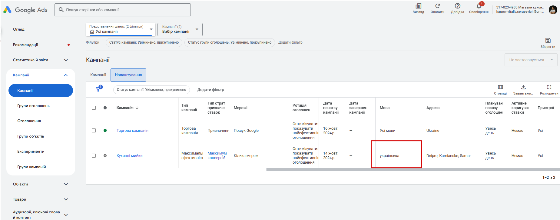Click the Максимум конверсій strategy link

(217, 155)
